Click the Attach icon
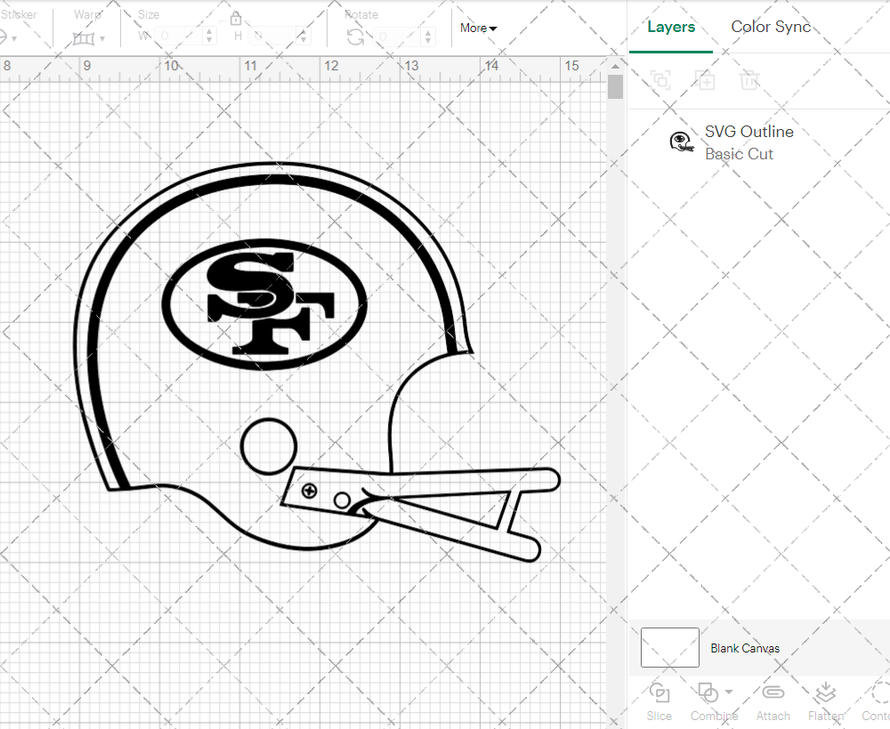 coord(773,693)
